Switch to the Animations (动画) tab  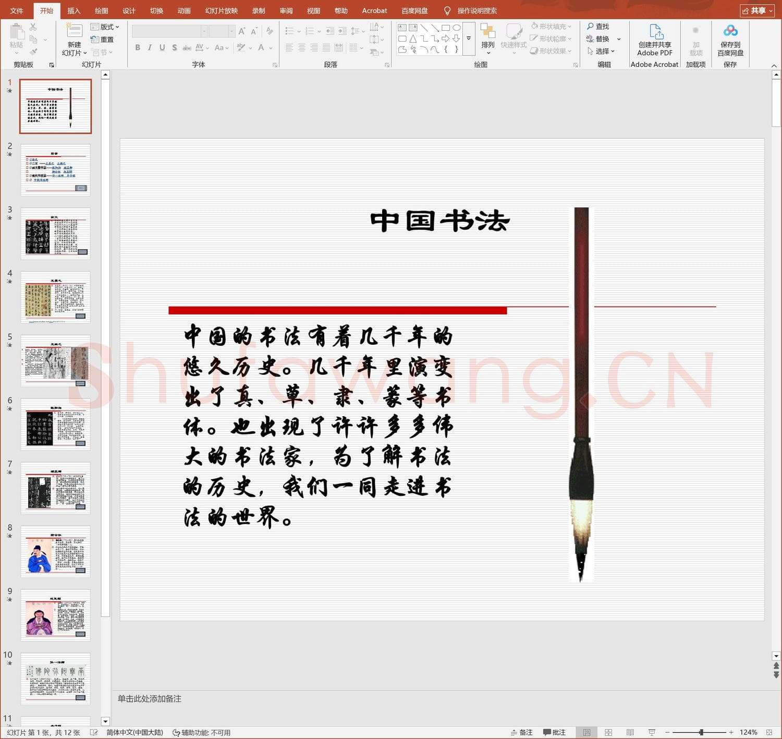[x=184, y=10]
